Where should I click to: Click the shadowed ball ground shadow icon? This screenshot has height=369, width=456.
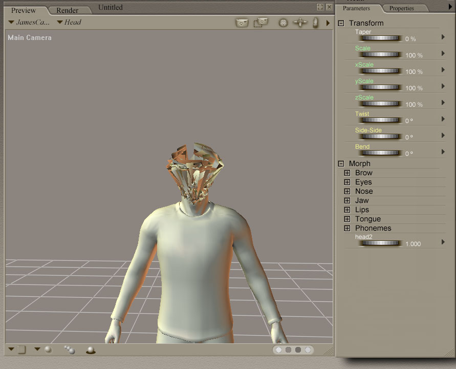coord(90,350)
